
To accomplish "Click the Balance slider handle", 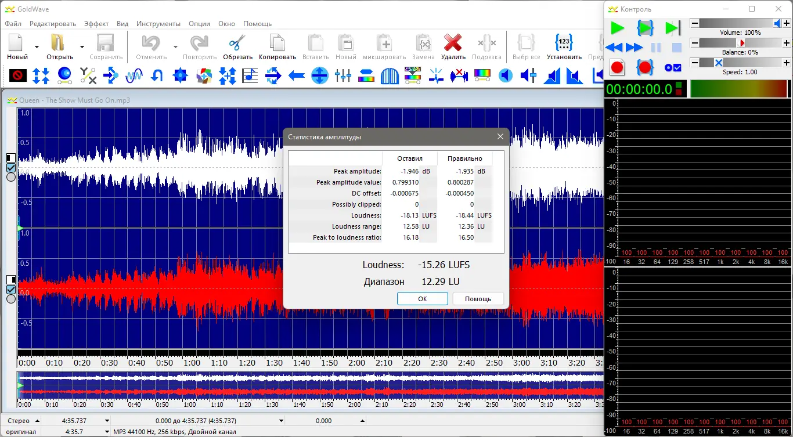I will pos(741,43).
